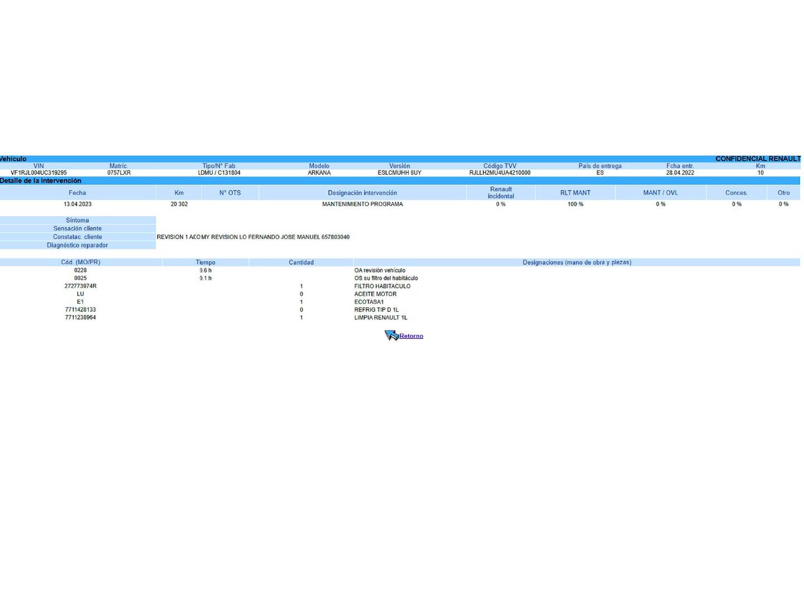Click the Detalle de la intervención heading
The height and width of the screenshot is (603, 804).
tap(41, 181)
